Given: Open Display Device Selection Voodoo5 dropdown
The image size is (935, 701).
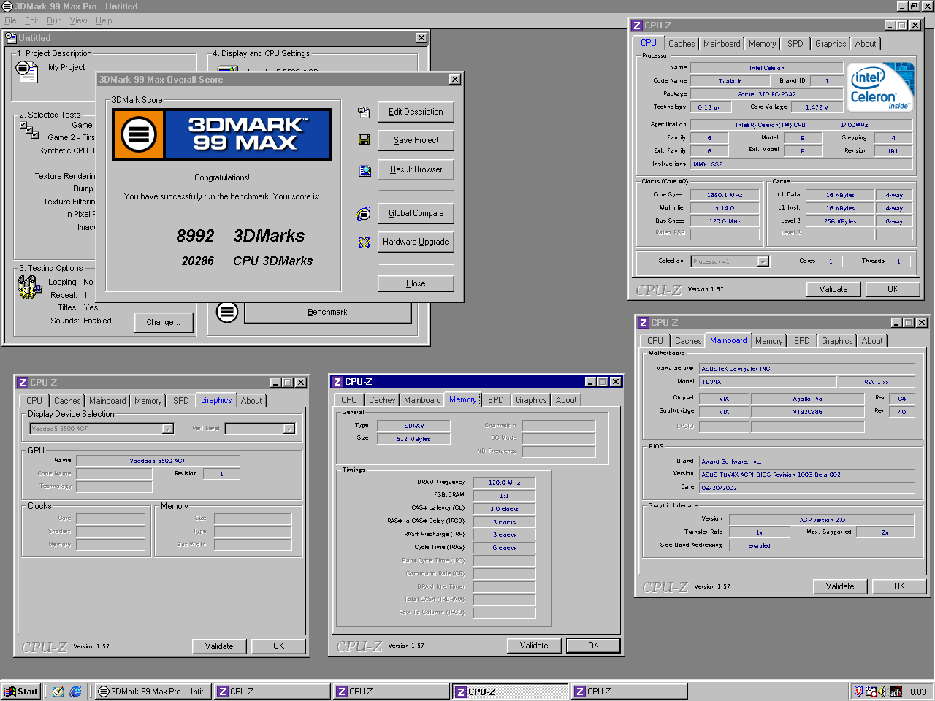Looking at the screenshot, I should click(167, 429).
